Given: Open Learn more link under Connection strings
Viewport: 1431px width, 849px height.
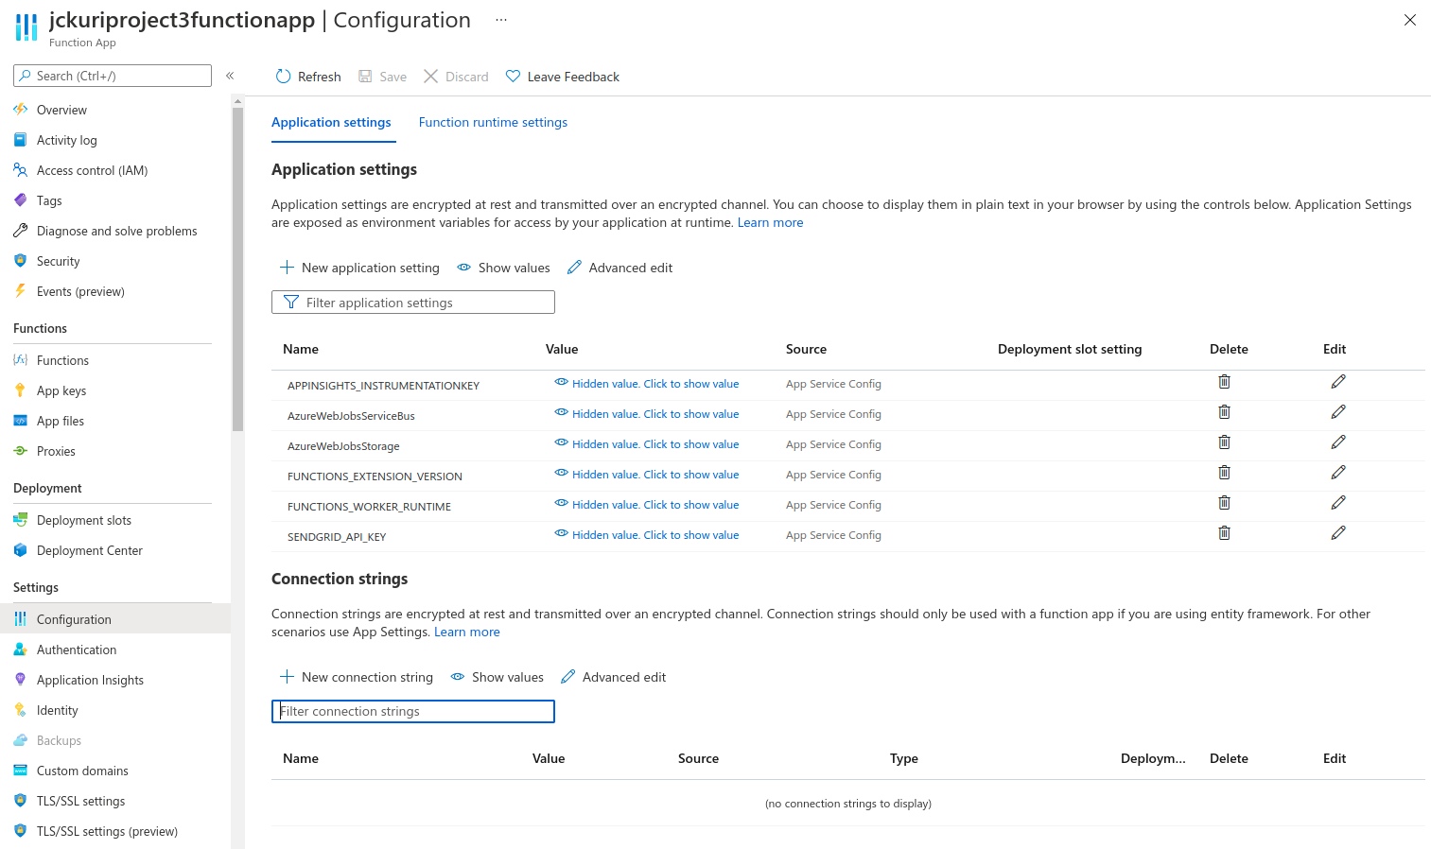Looking at the screenshot, I should tap(466, 632).
